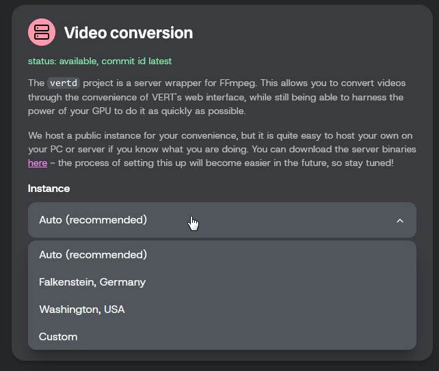This screenshot has height=371, width=439.
Task: Click the pink server icon
Action: click(42, 32)
